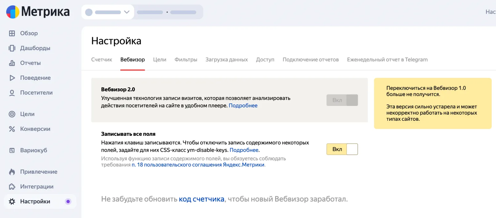Go to Загрузка данных tab

tap(227, 59)
